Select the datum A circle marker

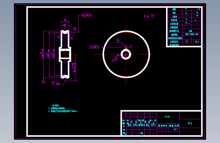43,81
